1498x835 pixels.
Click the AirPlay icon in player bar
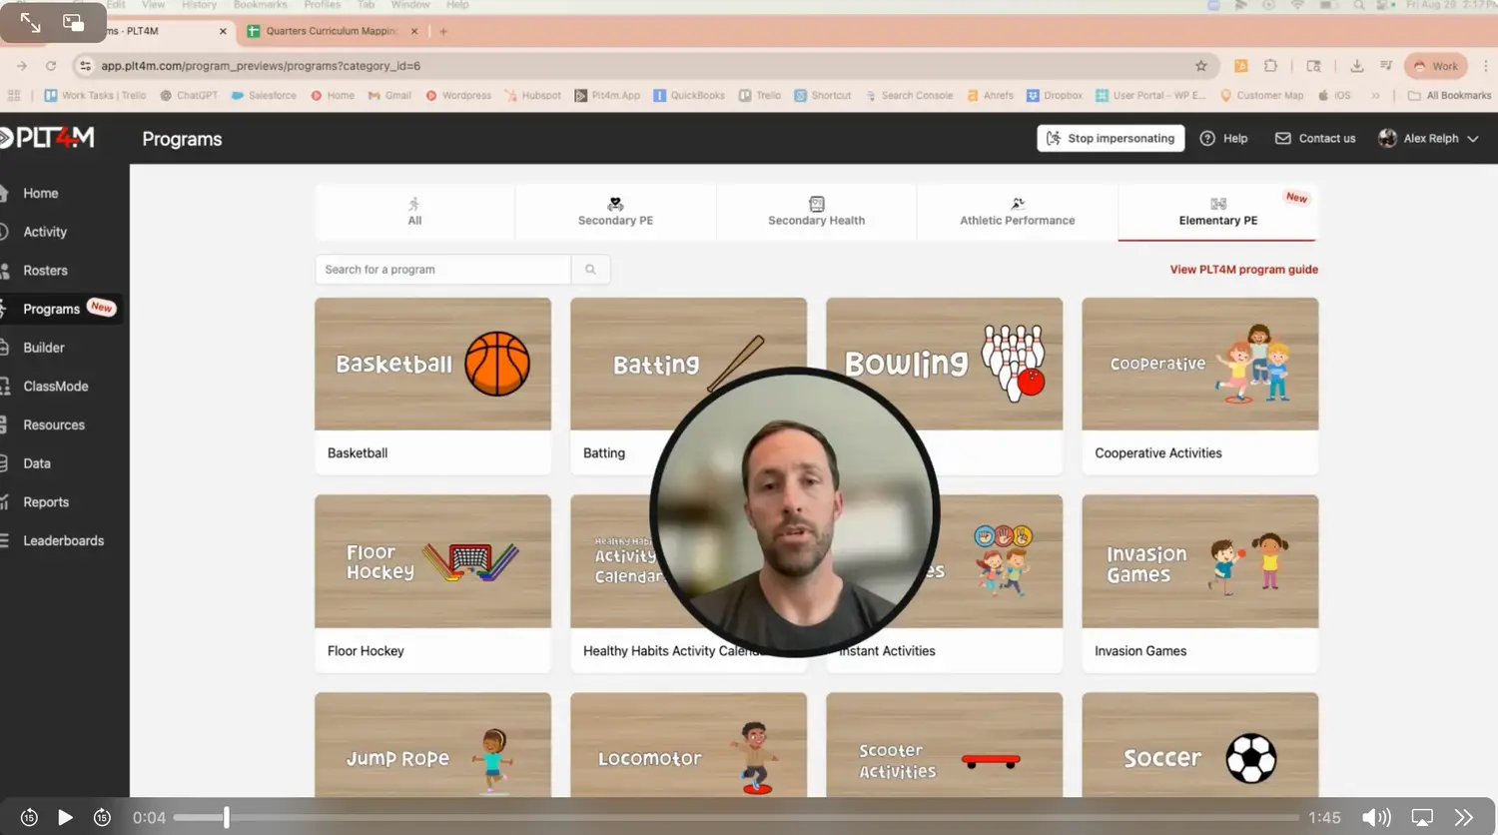pyautogui.click(x=1422, y=817)
